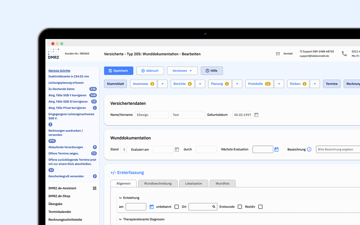The image size is (360, 225).
Task: Open Kontakt via the envelope icon
Action: (278, 53)
